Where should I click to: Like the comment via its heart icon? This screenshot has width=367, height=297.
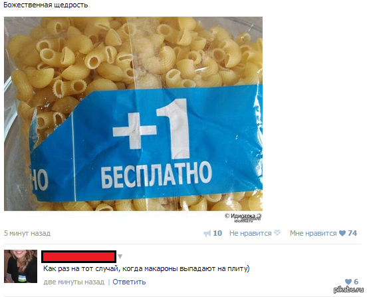[348, 282]
